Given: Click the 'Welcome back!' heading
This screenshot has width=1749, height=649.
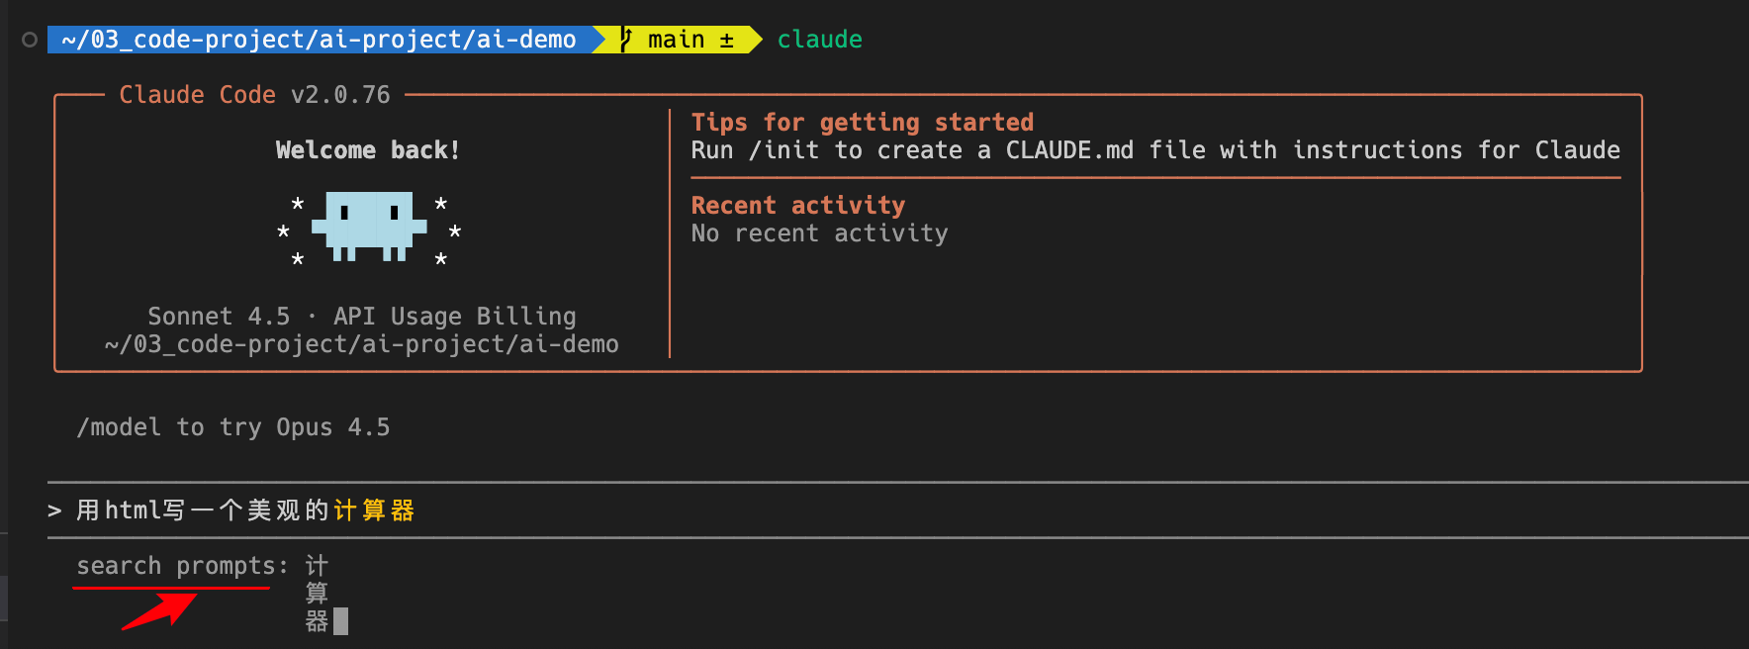Looking at the screenshot, I should 367,150.
